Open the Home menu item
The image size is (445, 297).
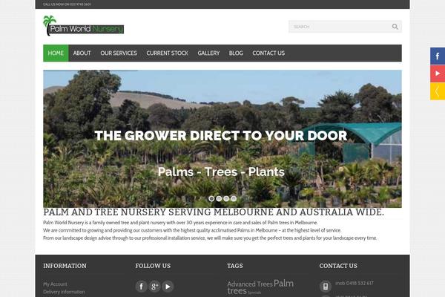click(56, 53)
